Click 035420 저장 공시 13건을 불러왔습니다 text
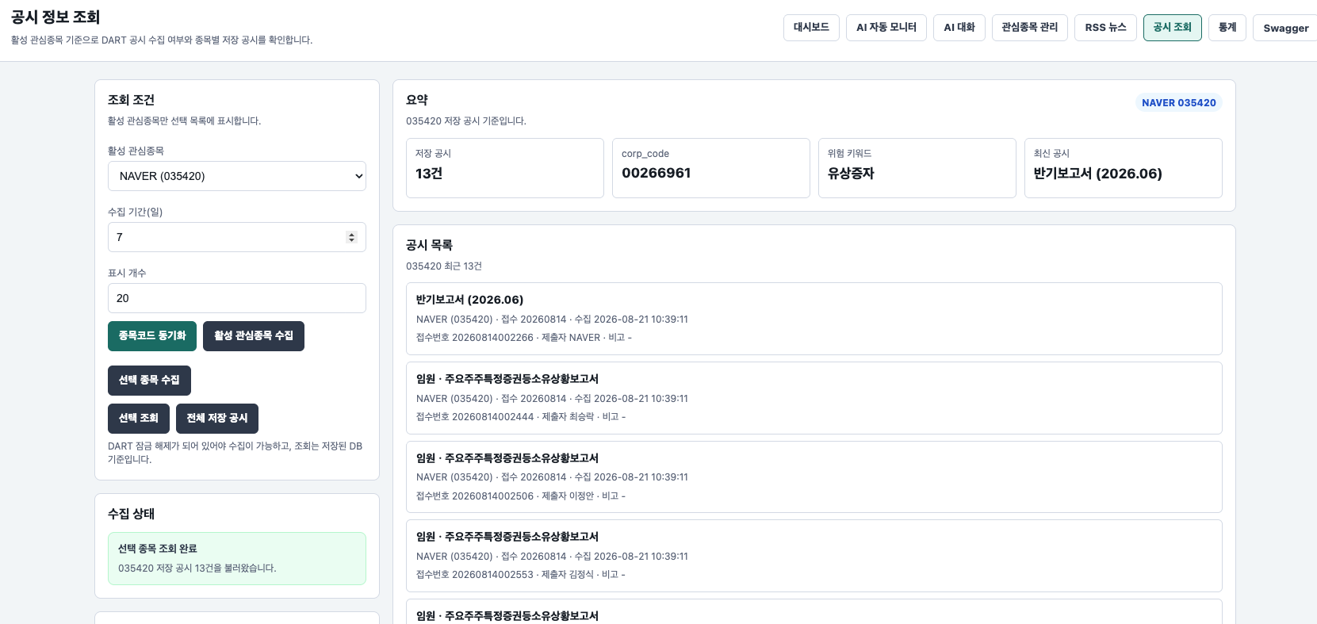Image resolution: width=1317 pixels, height=624 pixels. tap(197, 568)
